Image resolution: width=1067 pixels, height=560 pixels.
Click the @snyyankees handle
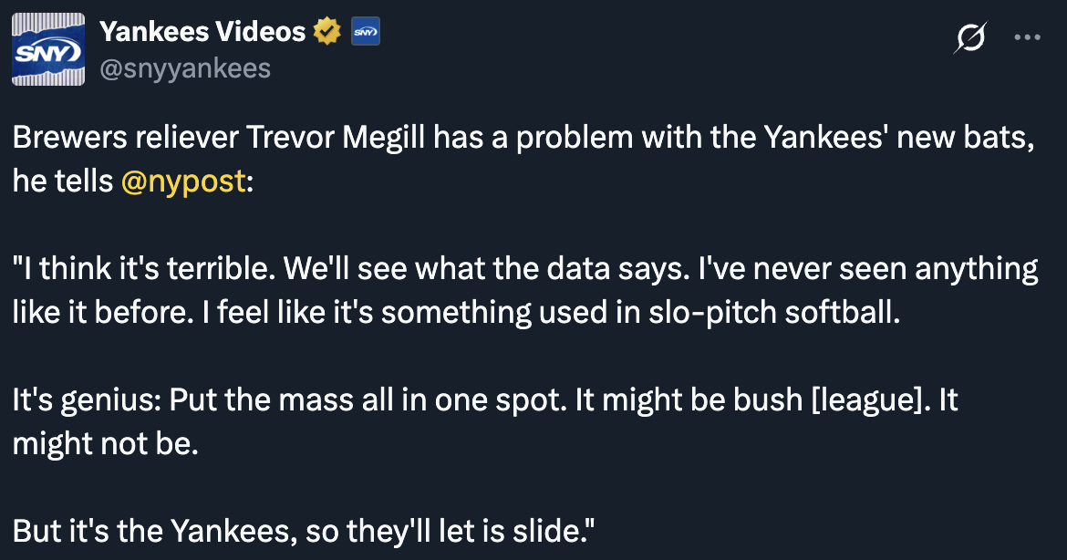[185, 68]
